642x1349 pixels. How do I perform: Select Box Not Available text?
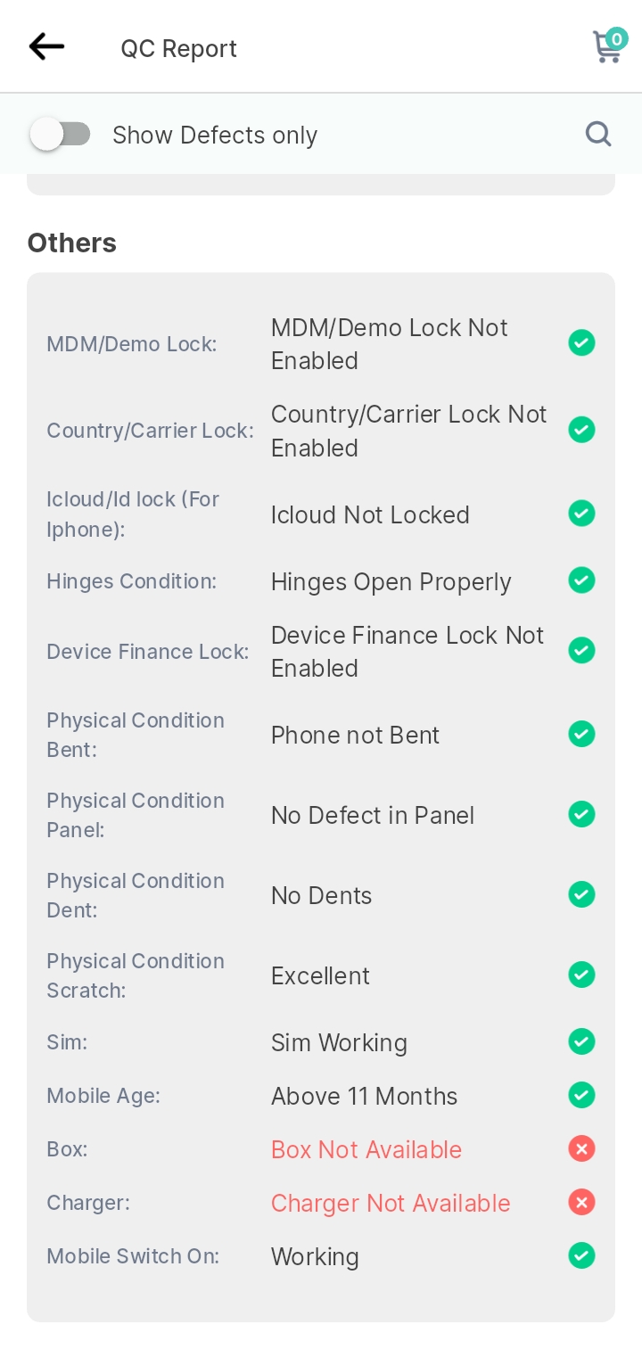[366, 1149]
